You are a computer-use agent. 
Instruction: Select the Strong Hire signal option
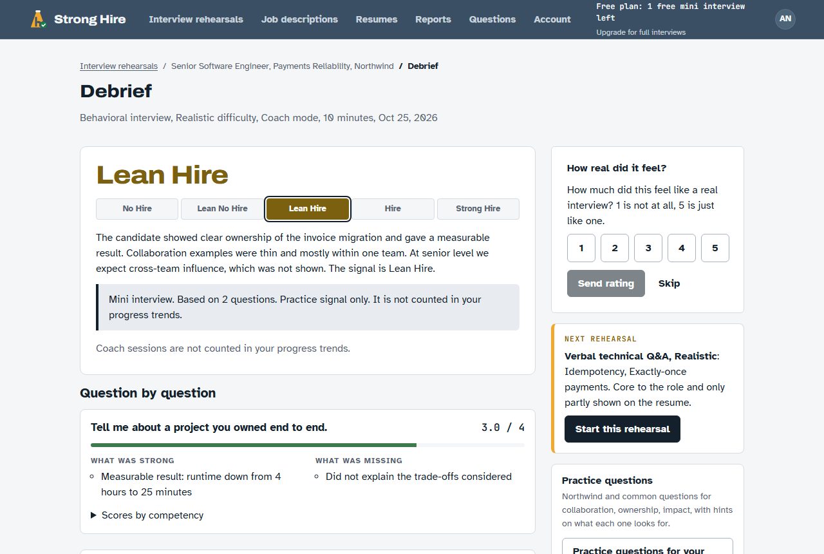478,209
